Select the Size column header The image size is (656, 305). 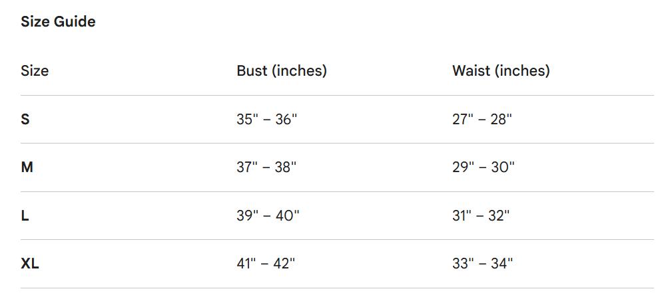[x=35, y=70]
